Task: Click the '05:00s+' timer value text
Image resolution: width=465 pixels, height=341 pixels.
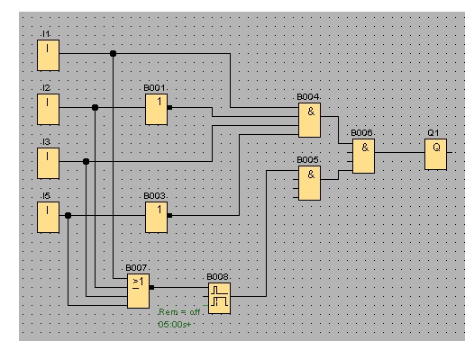Action: point(174,324)
